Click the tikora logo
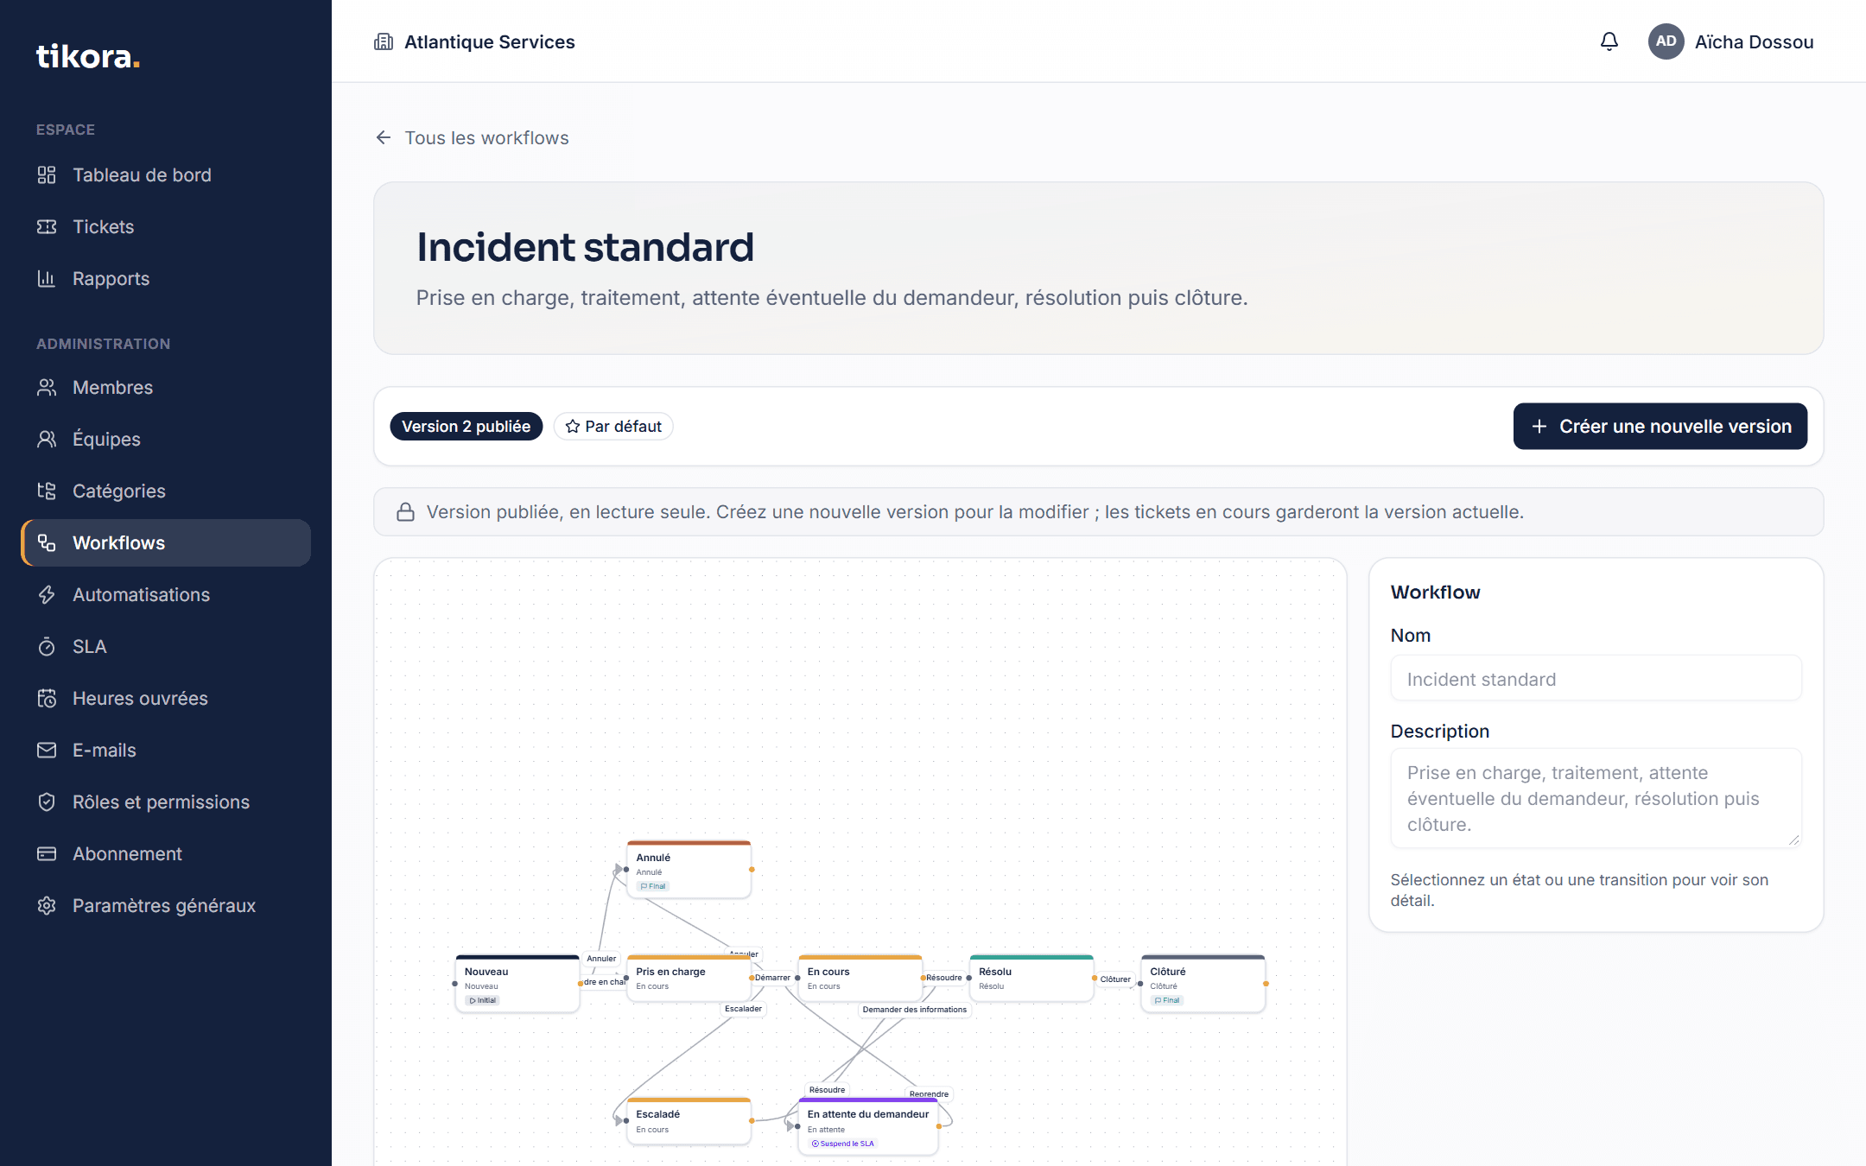The image size is (1866, 1166). pyautogui.click(x=87, y=56)
